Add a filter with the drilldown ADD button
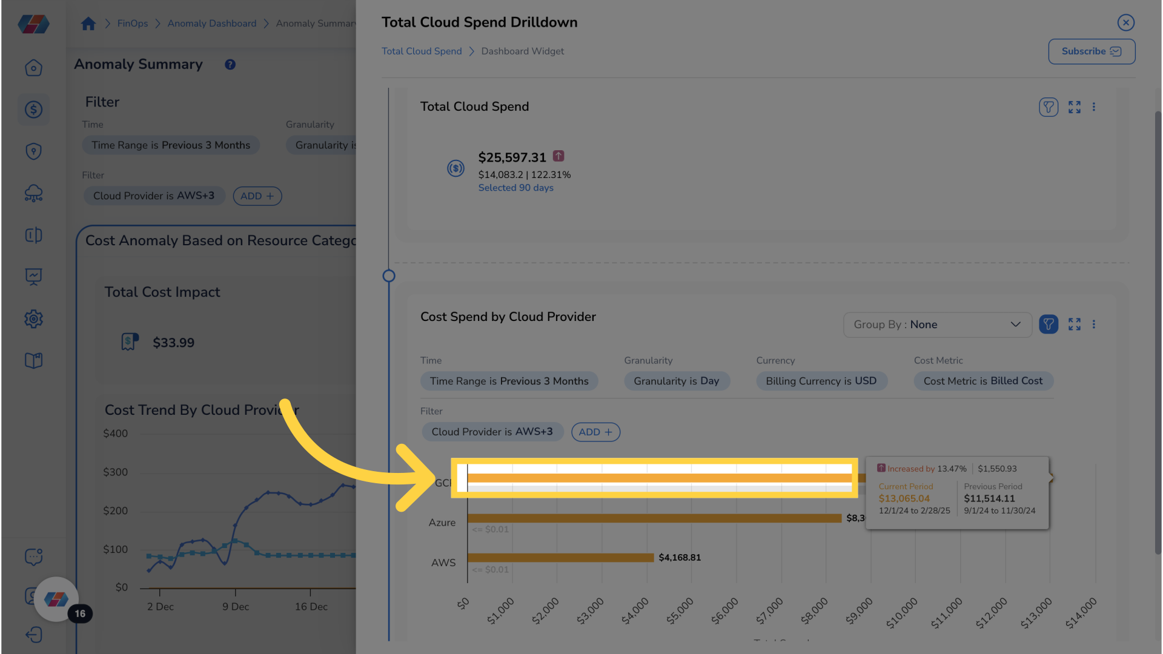Image resolution: width=1163 pixels, height=654 pixels. pyautogui.click(x=595, y=432)
